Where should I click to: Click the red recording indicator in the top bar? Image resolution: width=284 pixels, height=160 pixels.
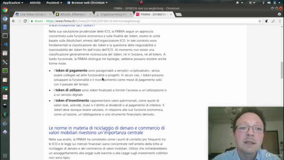coord(142,3)
